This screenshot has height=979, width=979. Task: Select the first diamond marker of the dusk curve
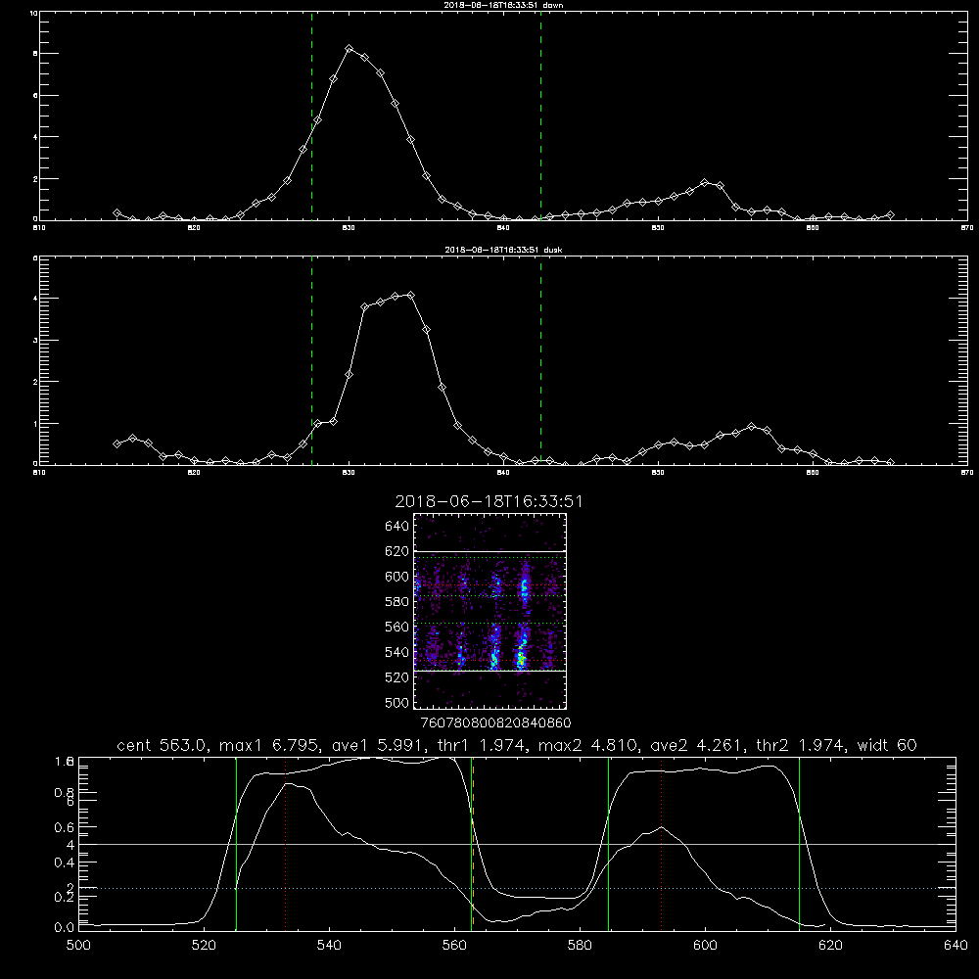click(x=117, y=443)
